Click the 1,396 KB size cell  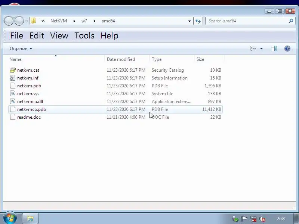[x=213, y=86]
